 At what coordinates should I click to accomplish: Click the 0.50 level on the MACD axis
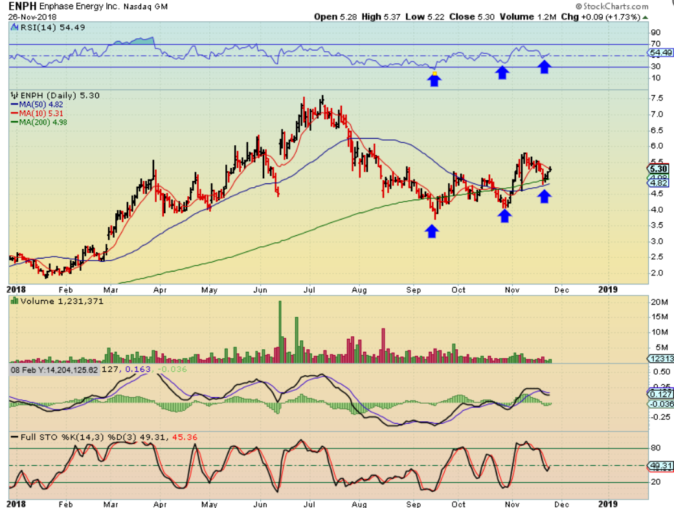(x=662, y=372)
